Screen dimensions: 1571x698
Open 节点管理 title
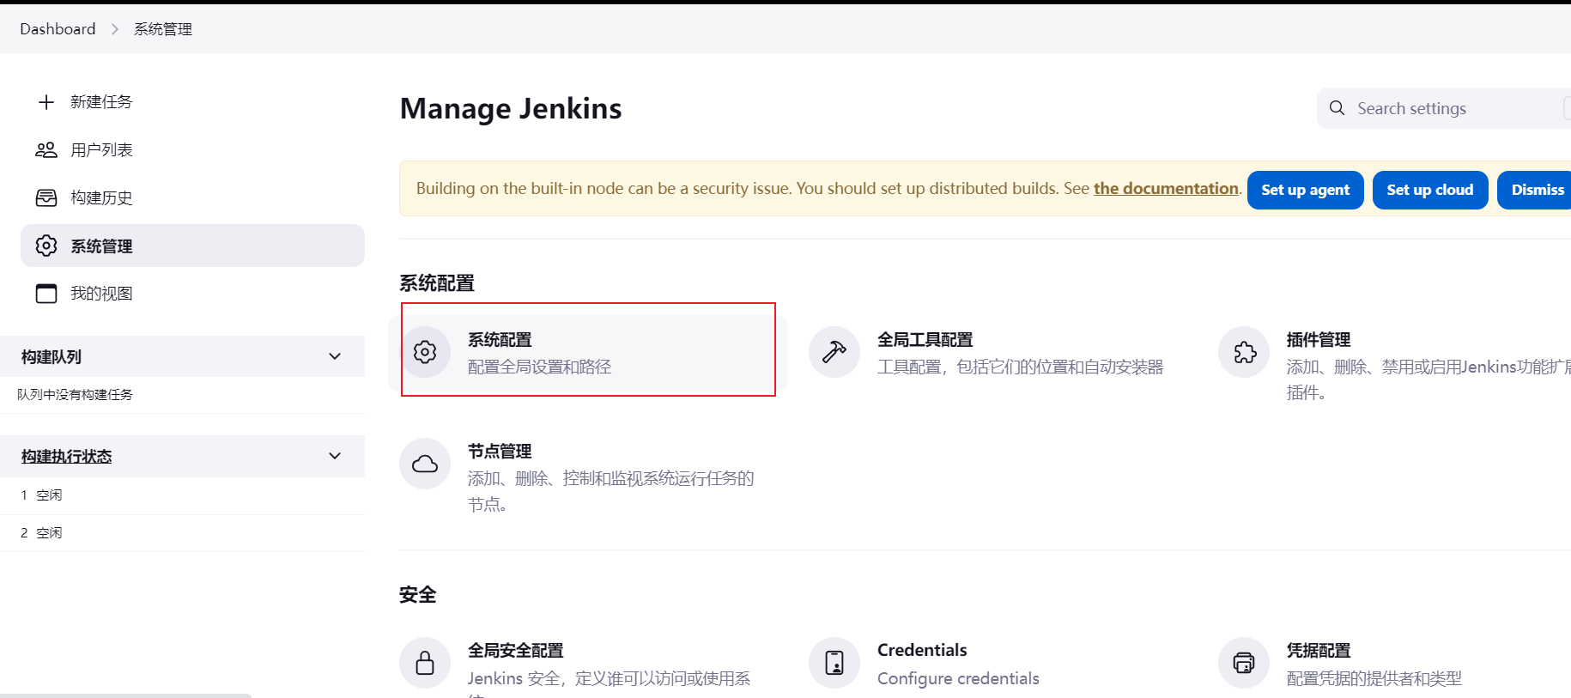click(500, 452)
